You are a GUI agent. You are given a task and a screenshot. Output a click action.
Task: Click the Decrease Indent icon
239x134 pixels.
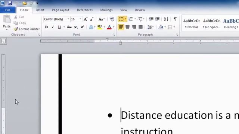(x=151, y=19)
